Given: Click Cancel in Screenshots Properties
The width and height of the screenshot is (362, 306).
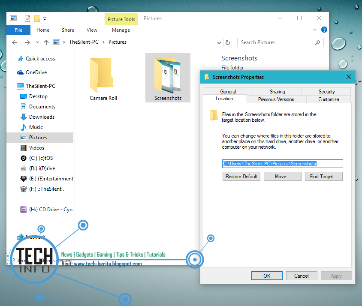Looking at the screenshot, I should tap(302, 276).
